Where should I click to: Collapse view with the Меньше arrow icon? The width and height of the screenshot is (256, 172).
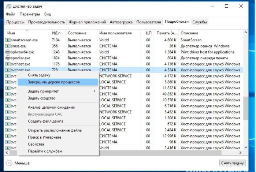tap(9, 163)
